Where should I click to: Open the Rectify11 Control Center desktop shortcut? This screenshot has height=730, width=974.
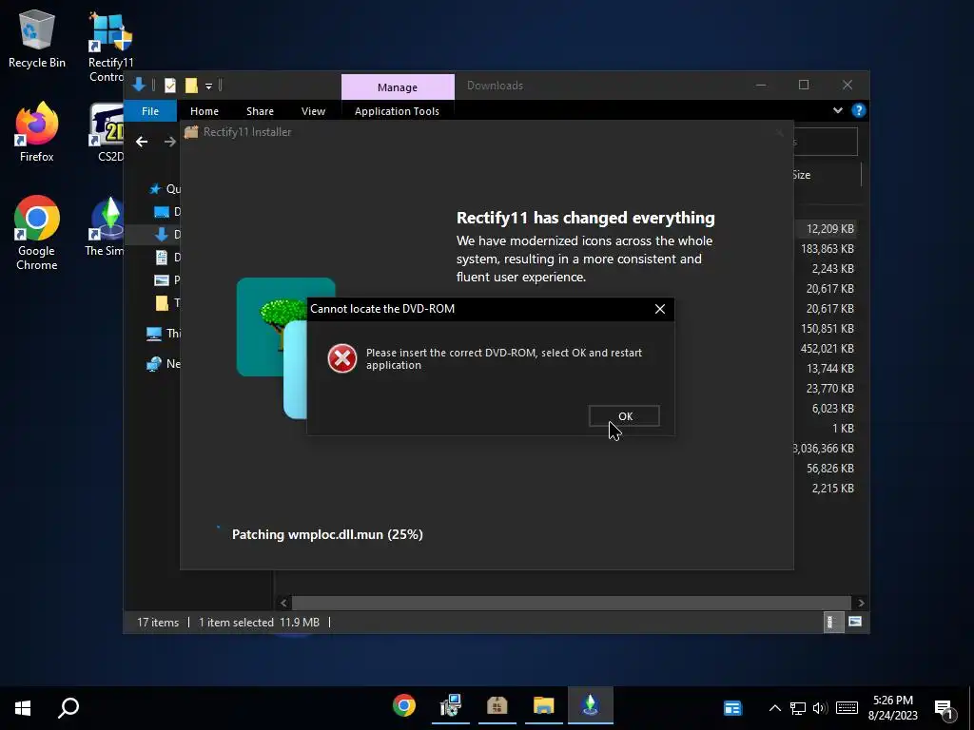click(x=110, y=48)
